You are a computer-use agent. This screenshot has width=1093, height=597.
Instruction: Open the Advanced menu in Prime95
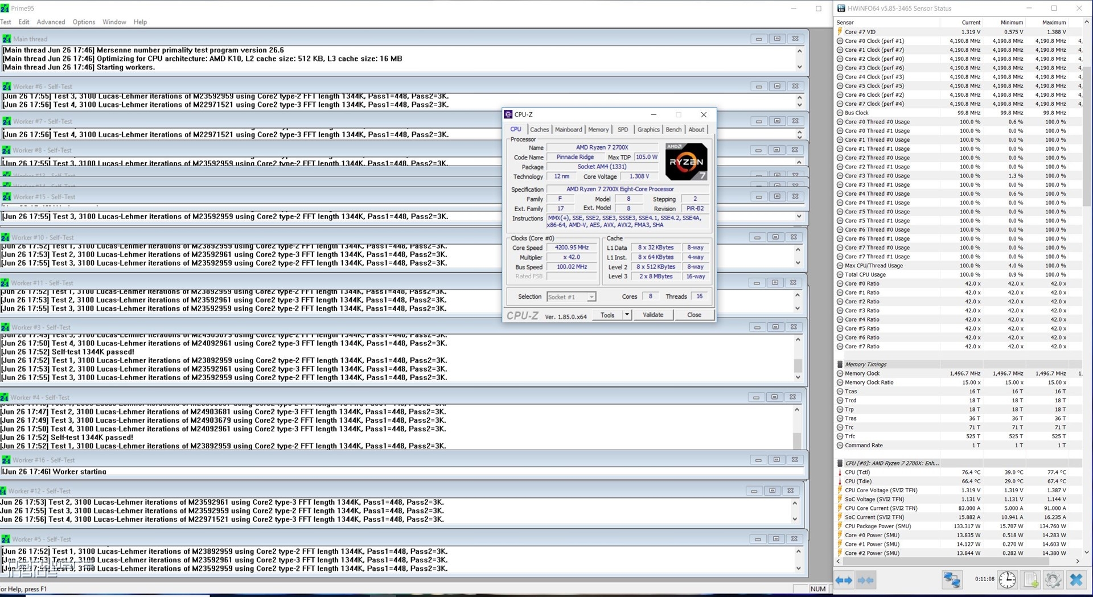pyautogui.click(x=51, y=22)
